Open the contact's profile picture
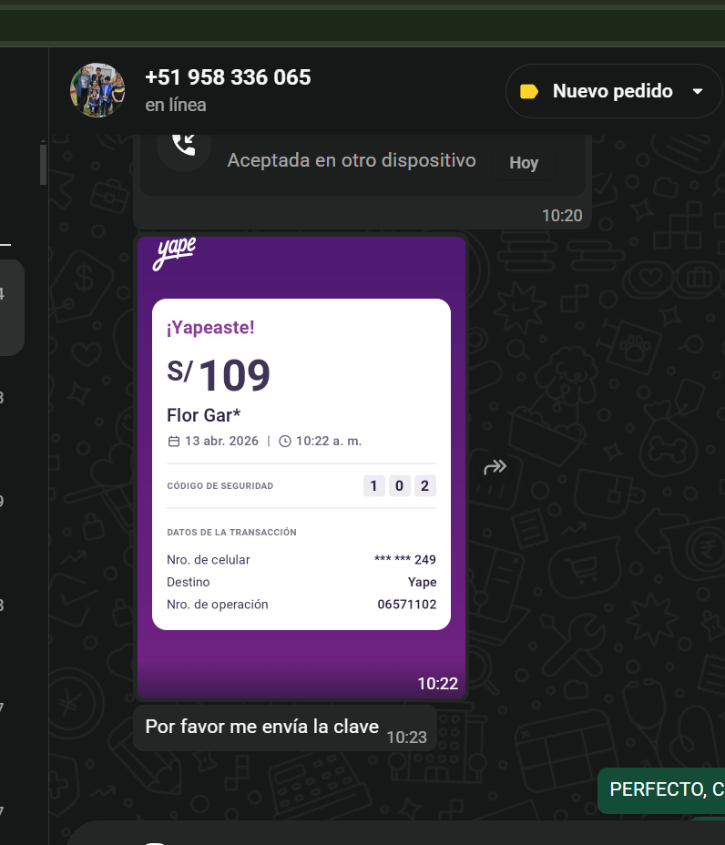Image resolution: width=725 pixels, height=845 pixels. point(97,90)
